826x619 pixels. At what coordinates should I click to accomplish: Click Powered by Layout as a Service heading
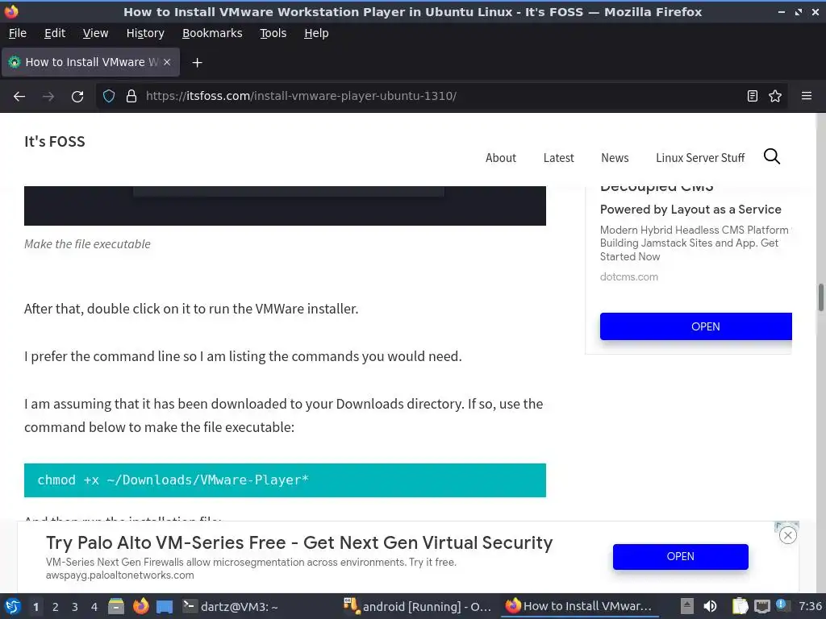coord(690,210)
